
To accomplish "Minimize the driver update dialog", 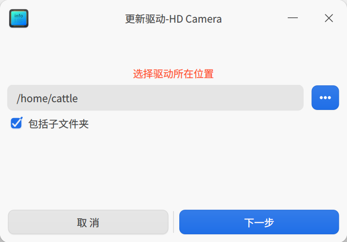I will [293, 18].
